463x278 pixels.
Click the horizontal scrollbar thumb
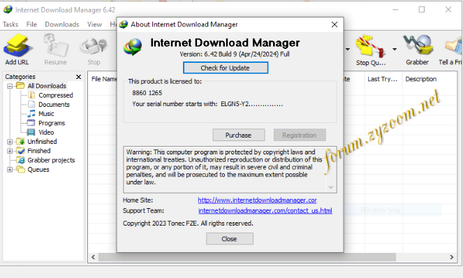(x=247, y=257)
